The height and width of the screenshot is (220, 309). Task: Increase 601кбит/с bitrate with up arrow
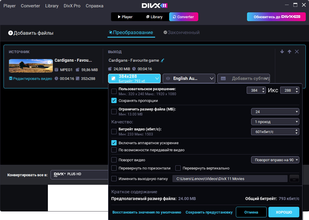[296, 130]
